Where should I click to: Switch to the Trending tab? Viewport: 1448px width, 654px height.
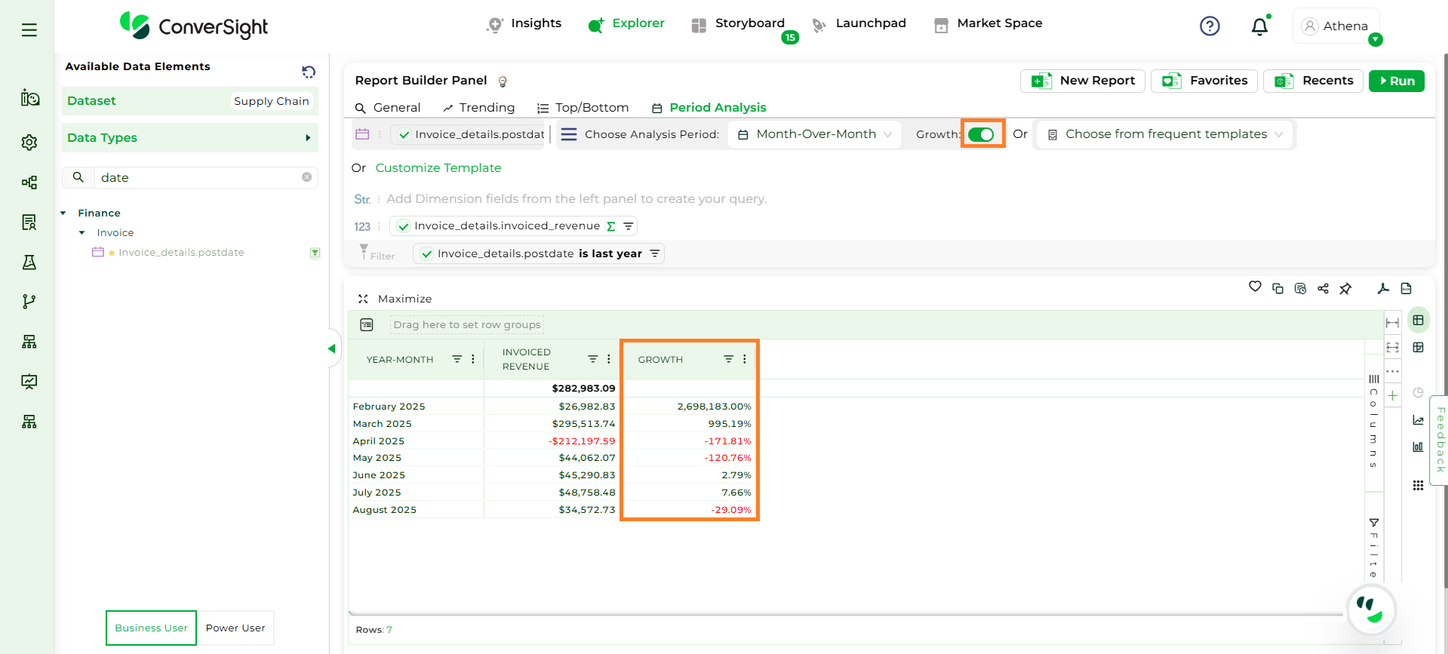pos(478,108)
